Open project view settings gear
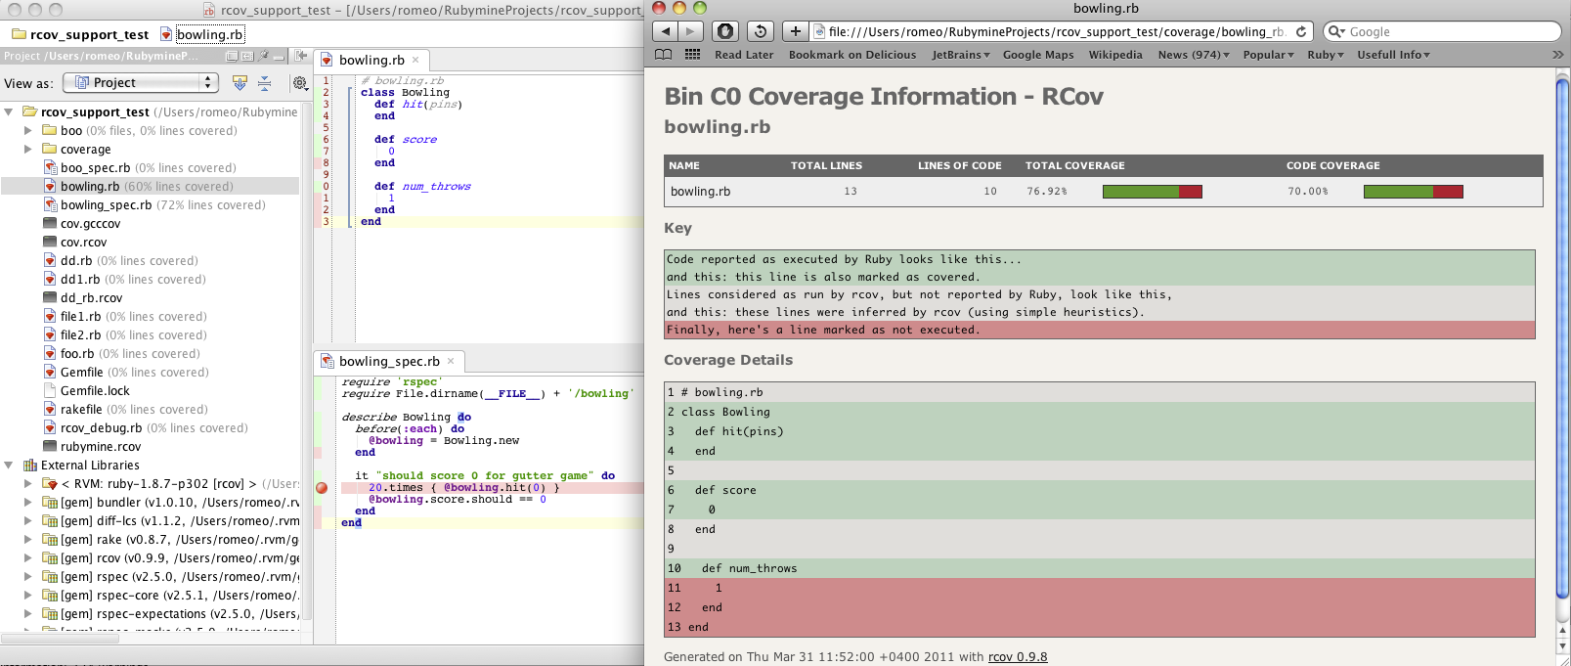The height and width of the screenshot is (666, 1571). [300, 83]
